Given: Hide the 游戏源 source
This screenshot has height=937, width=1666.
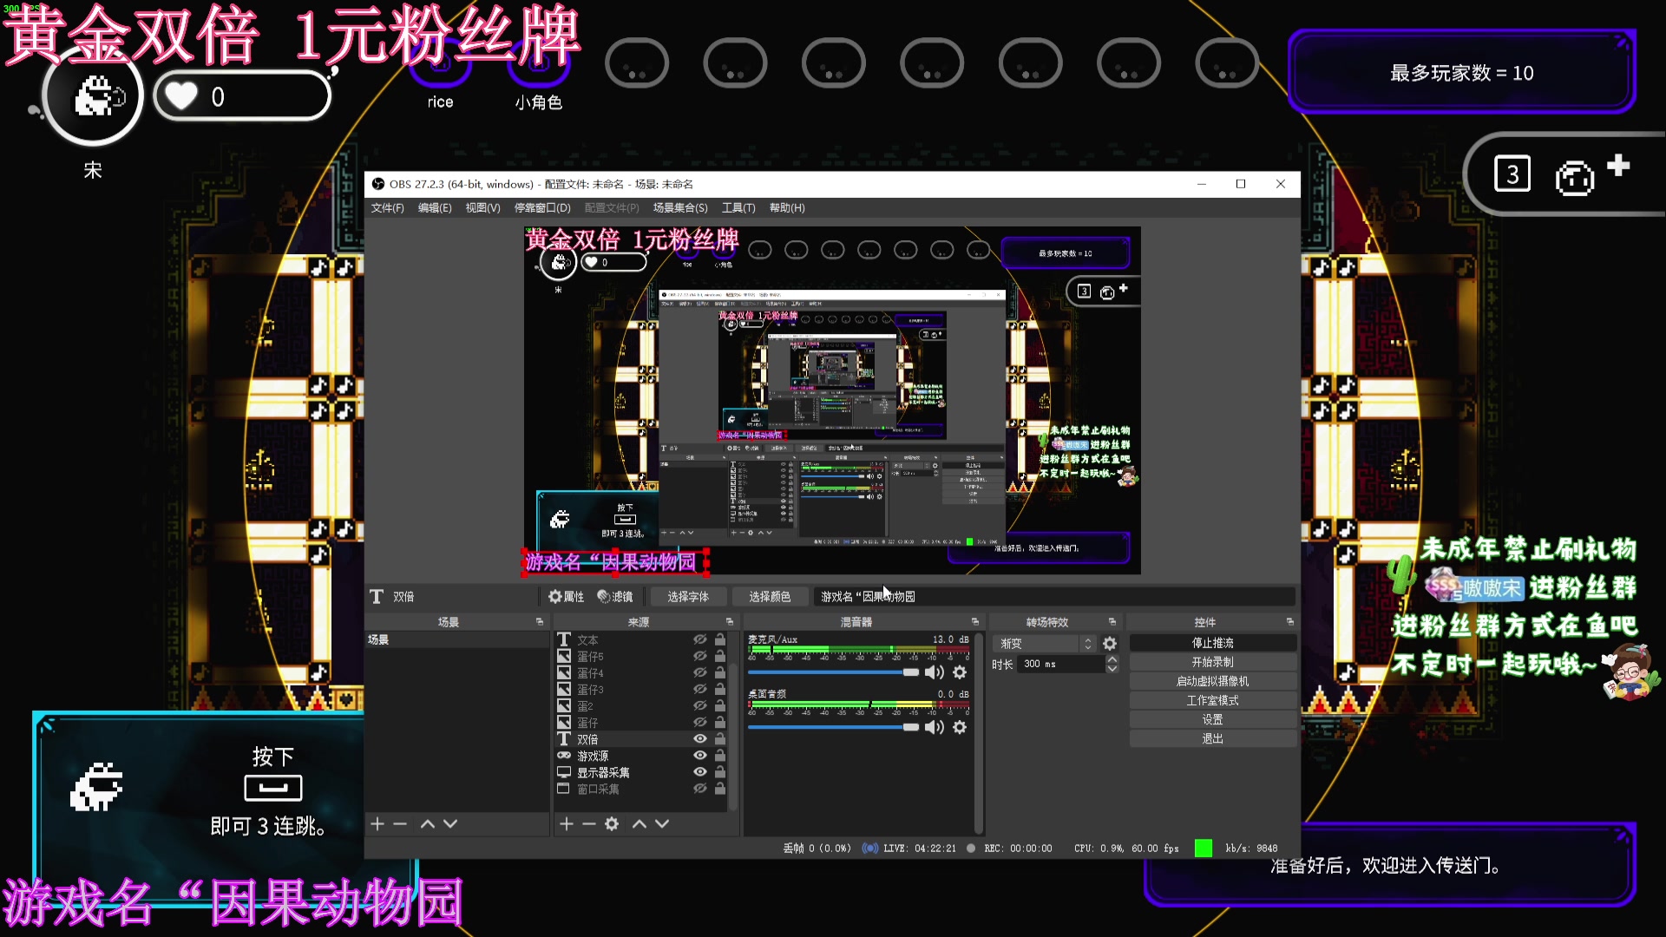Looking at the screenshot, I should point(701,756).
